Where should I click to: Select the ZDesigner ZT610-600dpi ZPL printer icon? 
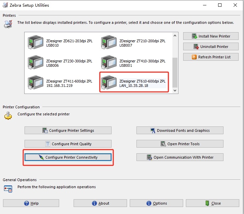109,83
